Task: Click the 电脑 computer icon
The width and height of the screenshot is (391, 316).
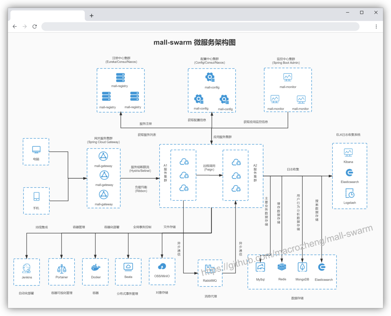Action: (37, 150)
